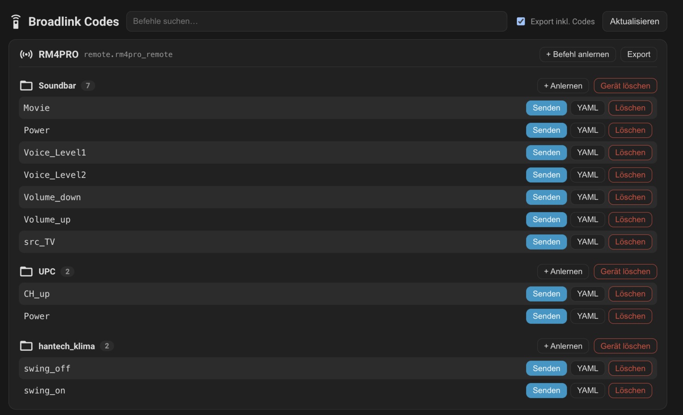Click the + Befehl anlernen button

[x=577, y=54]
